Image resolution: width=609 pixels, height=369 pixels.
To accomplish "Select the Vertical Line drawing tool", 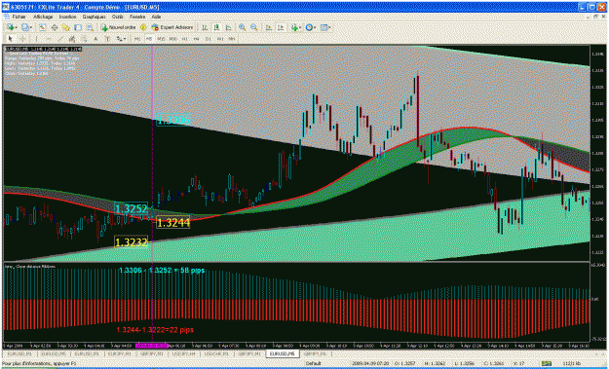I will click(36, 38).
